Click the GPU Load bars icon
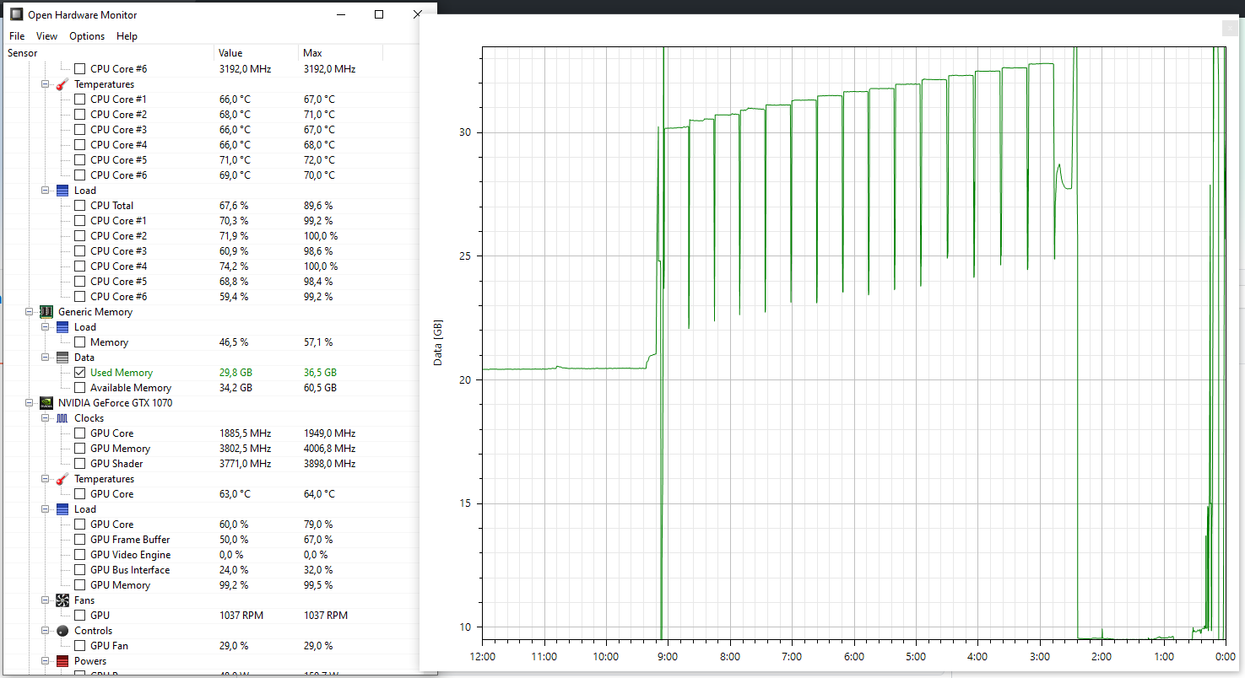 [61, 508]
